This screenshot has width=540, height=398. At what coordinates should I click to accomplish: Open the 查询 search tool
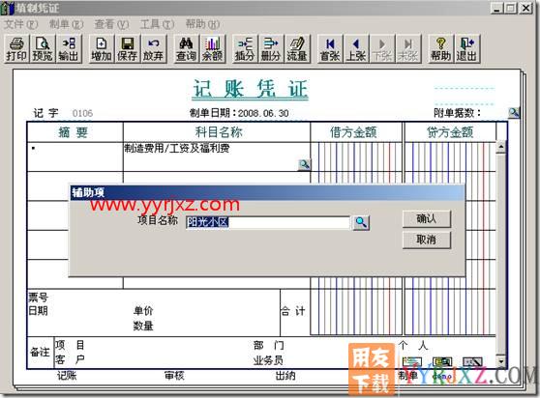[186, 49]
